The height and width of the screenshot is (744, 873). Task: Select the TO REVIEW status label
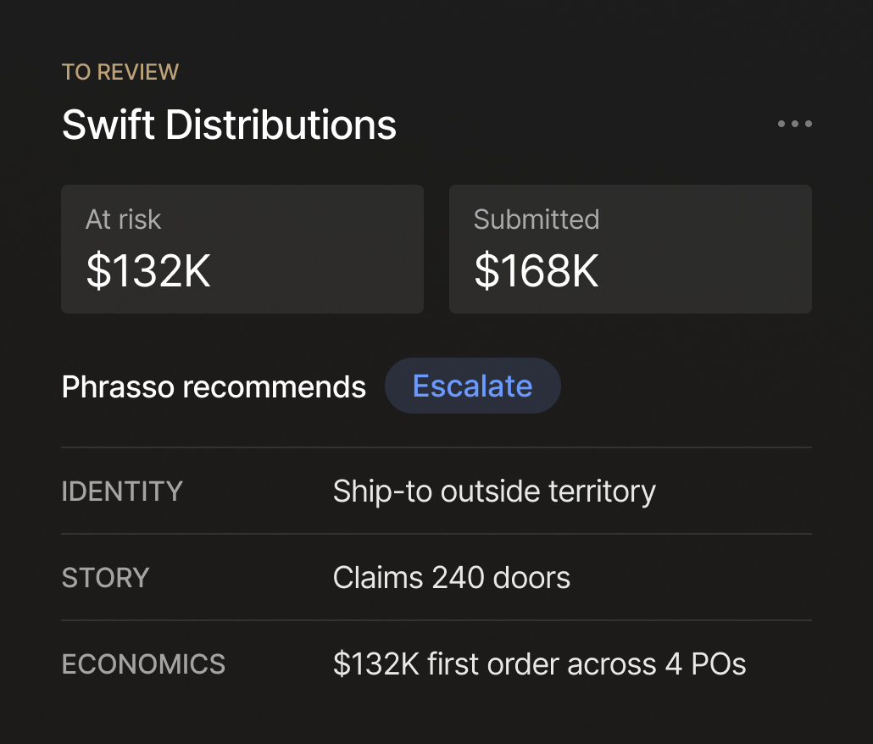point(120,72)
